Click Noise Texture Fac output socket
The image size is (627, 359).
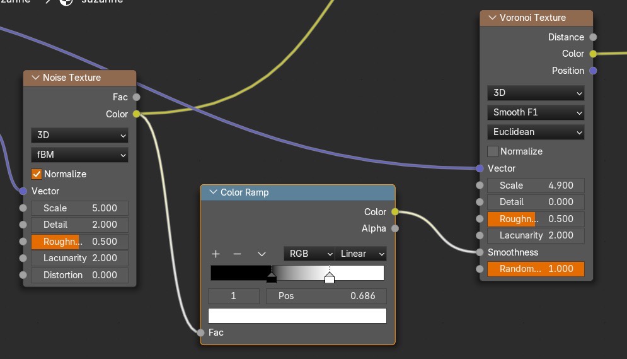pyautogui.click(x=136, y=97)
